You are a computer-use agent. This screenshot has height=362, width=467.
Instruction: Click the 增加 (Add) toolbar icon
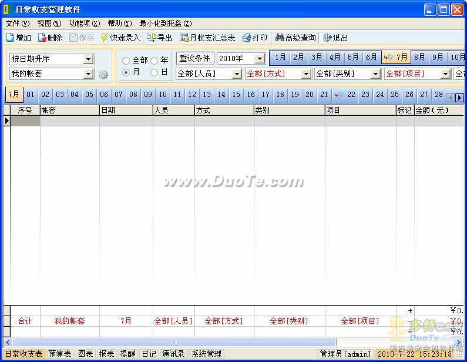[x=18, y=38]
